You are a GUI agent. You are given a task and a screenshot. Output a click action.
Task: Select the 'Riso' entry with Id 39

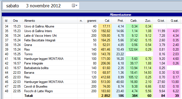tap(92, 49)
